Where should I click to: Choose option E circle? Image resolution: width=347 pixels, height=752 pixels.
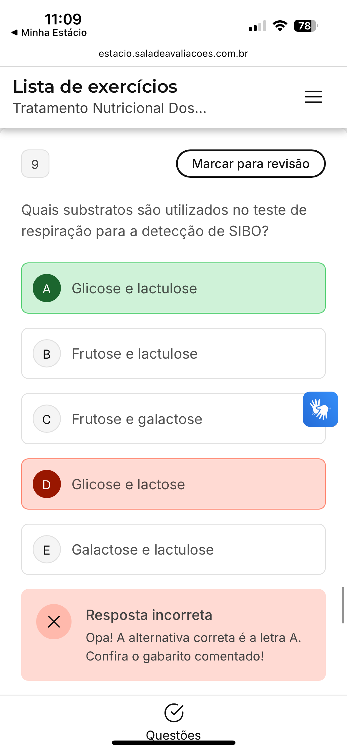tap(47, 549)
